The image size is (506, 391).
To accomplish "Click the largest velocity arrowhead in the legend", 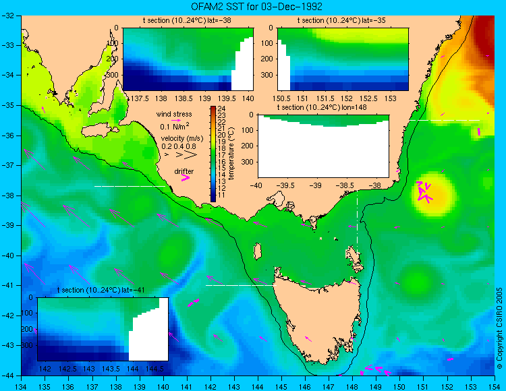I will click(191, 155).
